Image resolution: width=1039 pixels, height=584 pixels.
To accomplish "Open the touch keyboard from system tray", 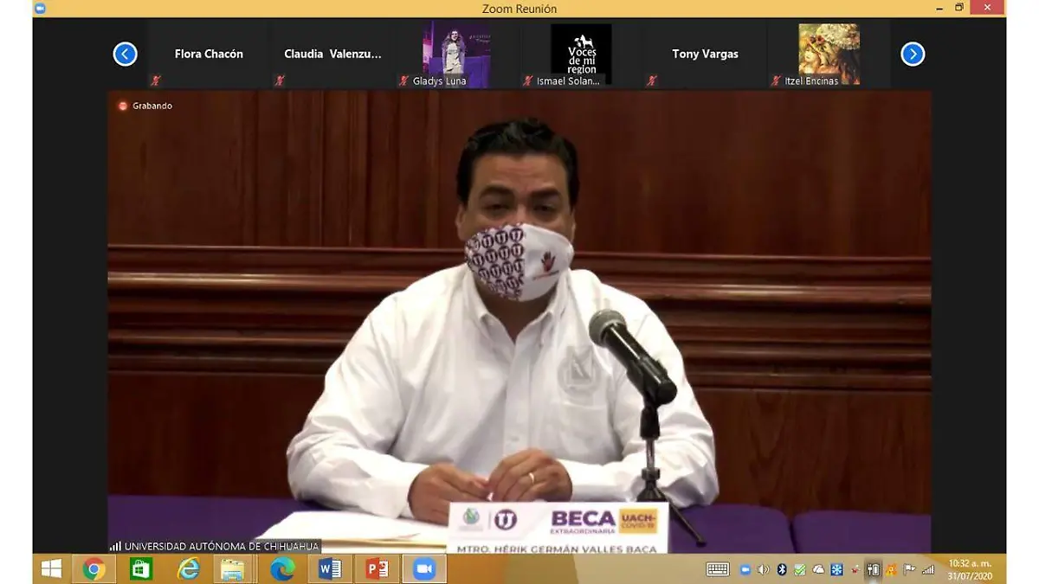I will 718,569.
